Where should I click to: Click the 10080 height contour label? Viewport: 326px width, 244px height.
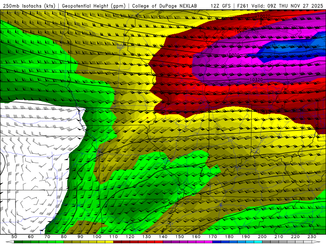(240, 31)
